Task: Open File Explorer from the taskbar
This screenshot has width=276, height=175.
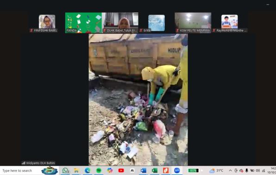Action: pyautogui.click(x=76, y=170)
